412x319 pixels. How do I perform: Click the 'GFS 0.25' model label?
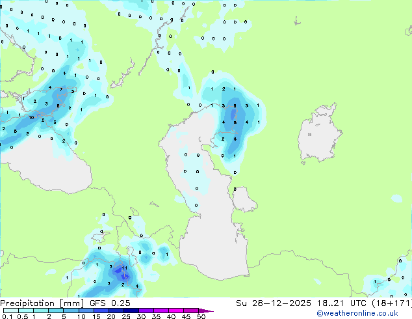coord(110,303)
